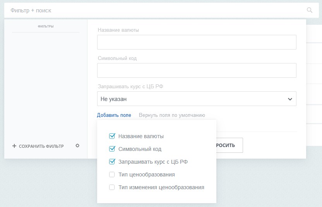Click the Символьный код field label

(x=117, y=58)
